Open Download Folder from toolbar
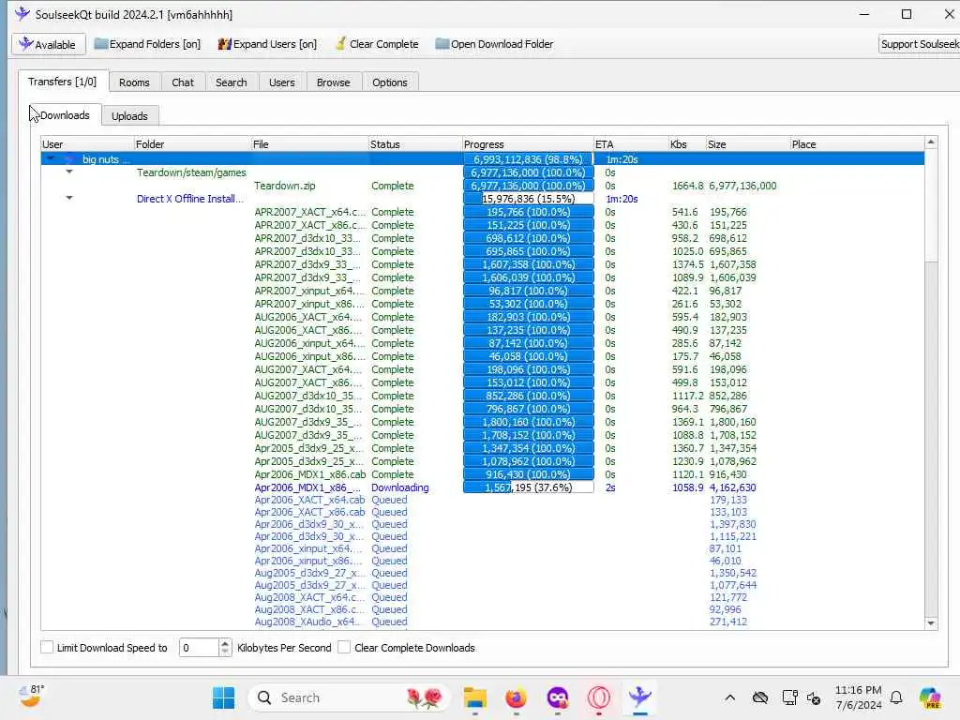Image resolution: width=960 pixels, height=720 pixels. tap(494, 44)
